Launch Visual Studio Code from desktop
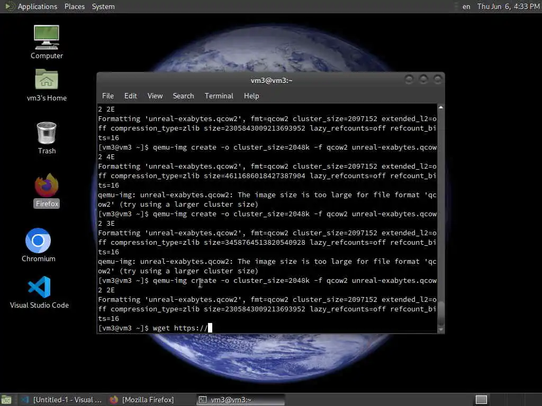This screenshot has height=406, width=542. pos(39,292)
